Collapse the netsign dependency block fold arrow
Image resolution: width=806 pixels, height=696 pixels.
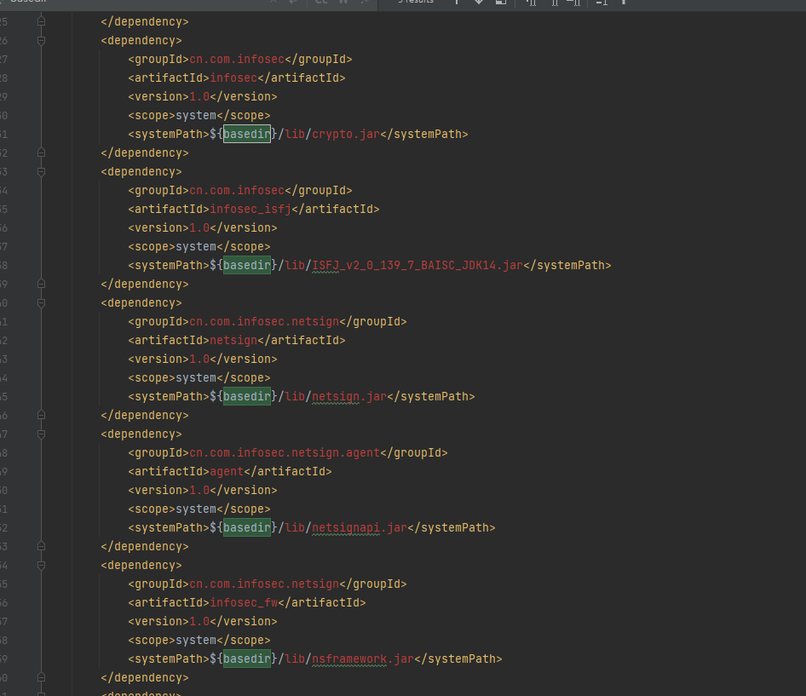pyautogui.click(x=40, y=302)
